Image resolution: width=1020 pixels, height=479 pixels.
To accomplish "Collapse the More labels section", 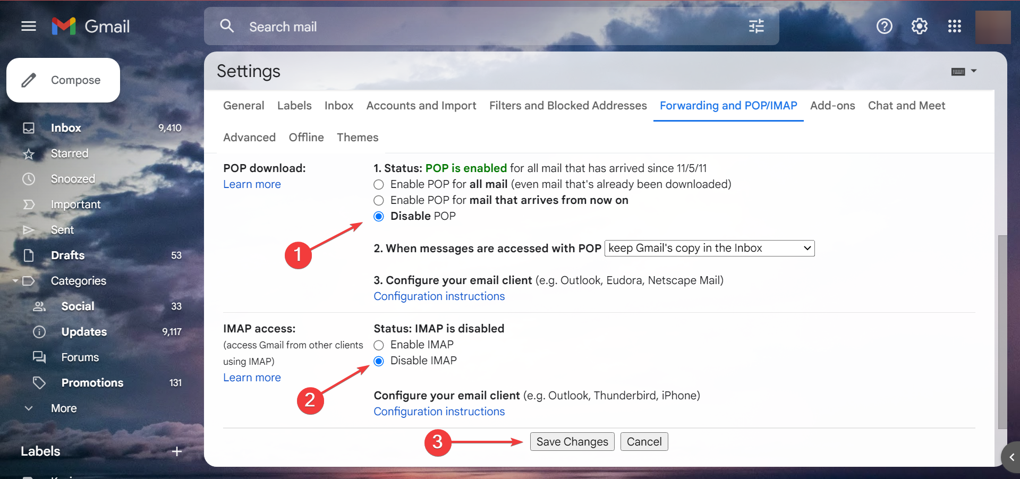I will (x=28, y=408).
